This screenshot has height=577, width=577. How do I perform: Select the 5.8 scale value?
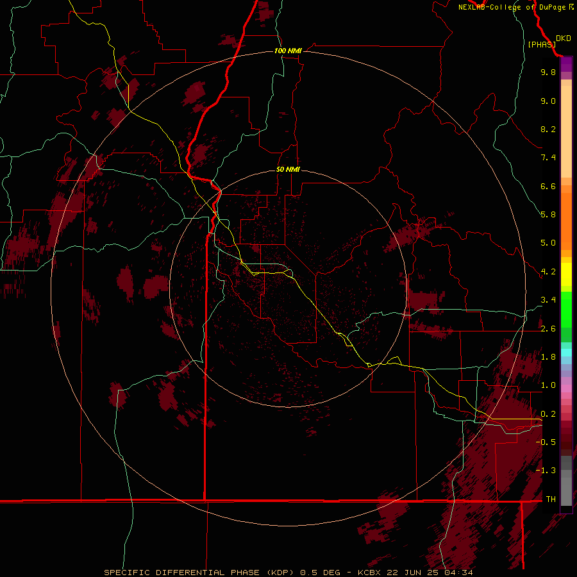pos(548,215)
